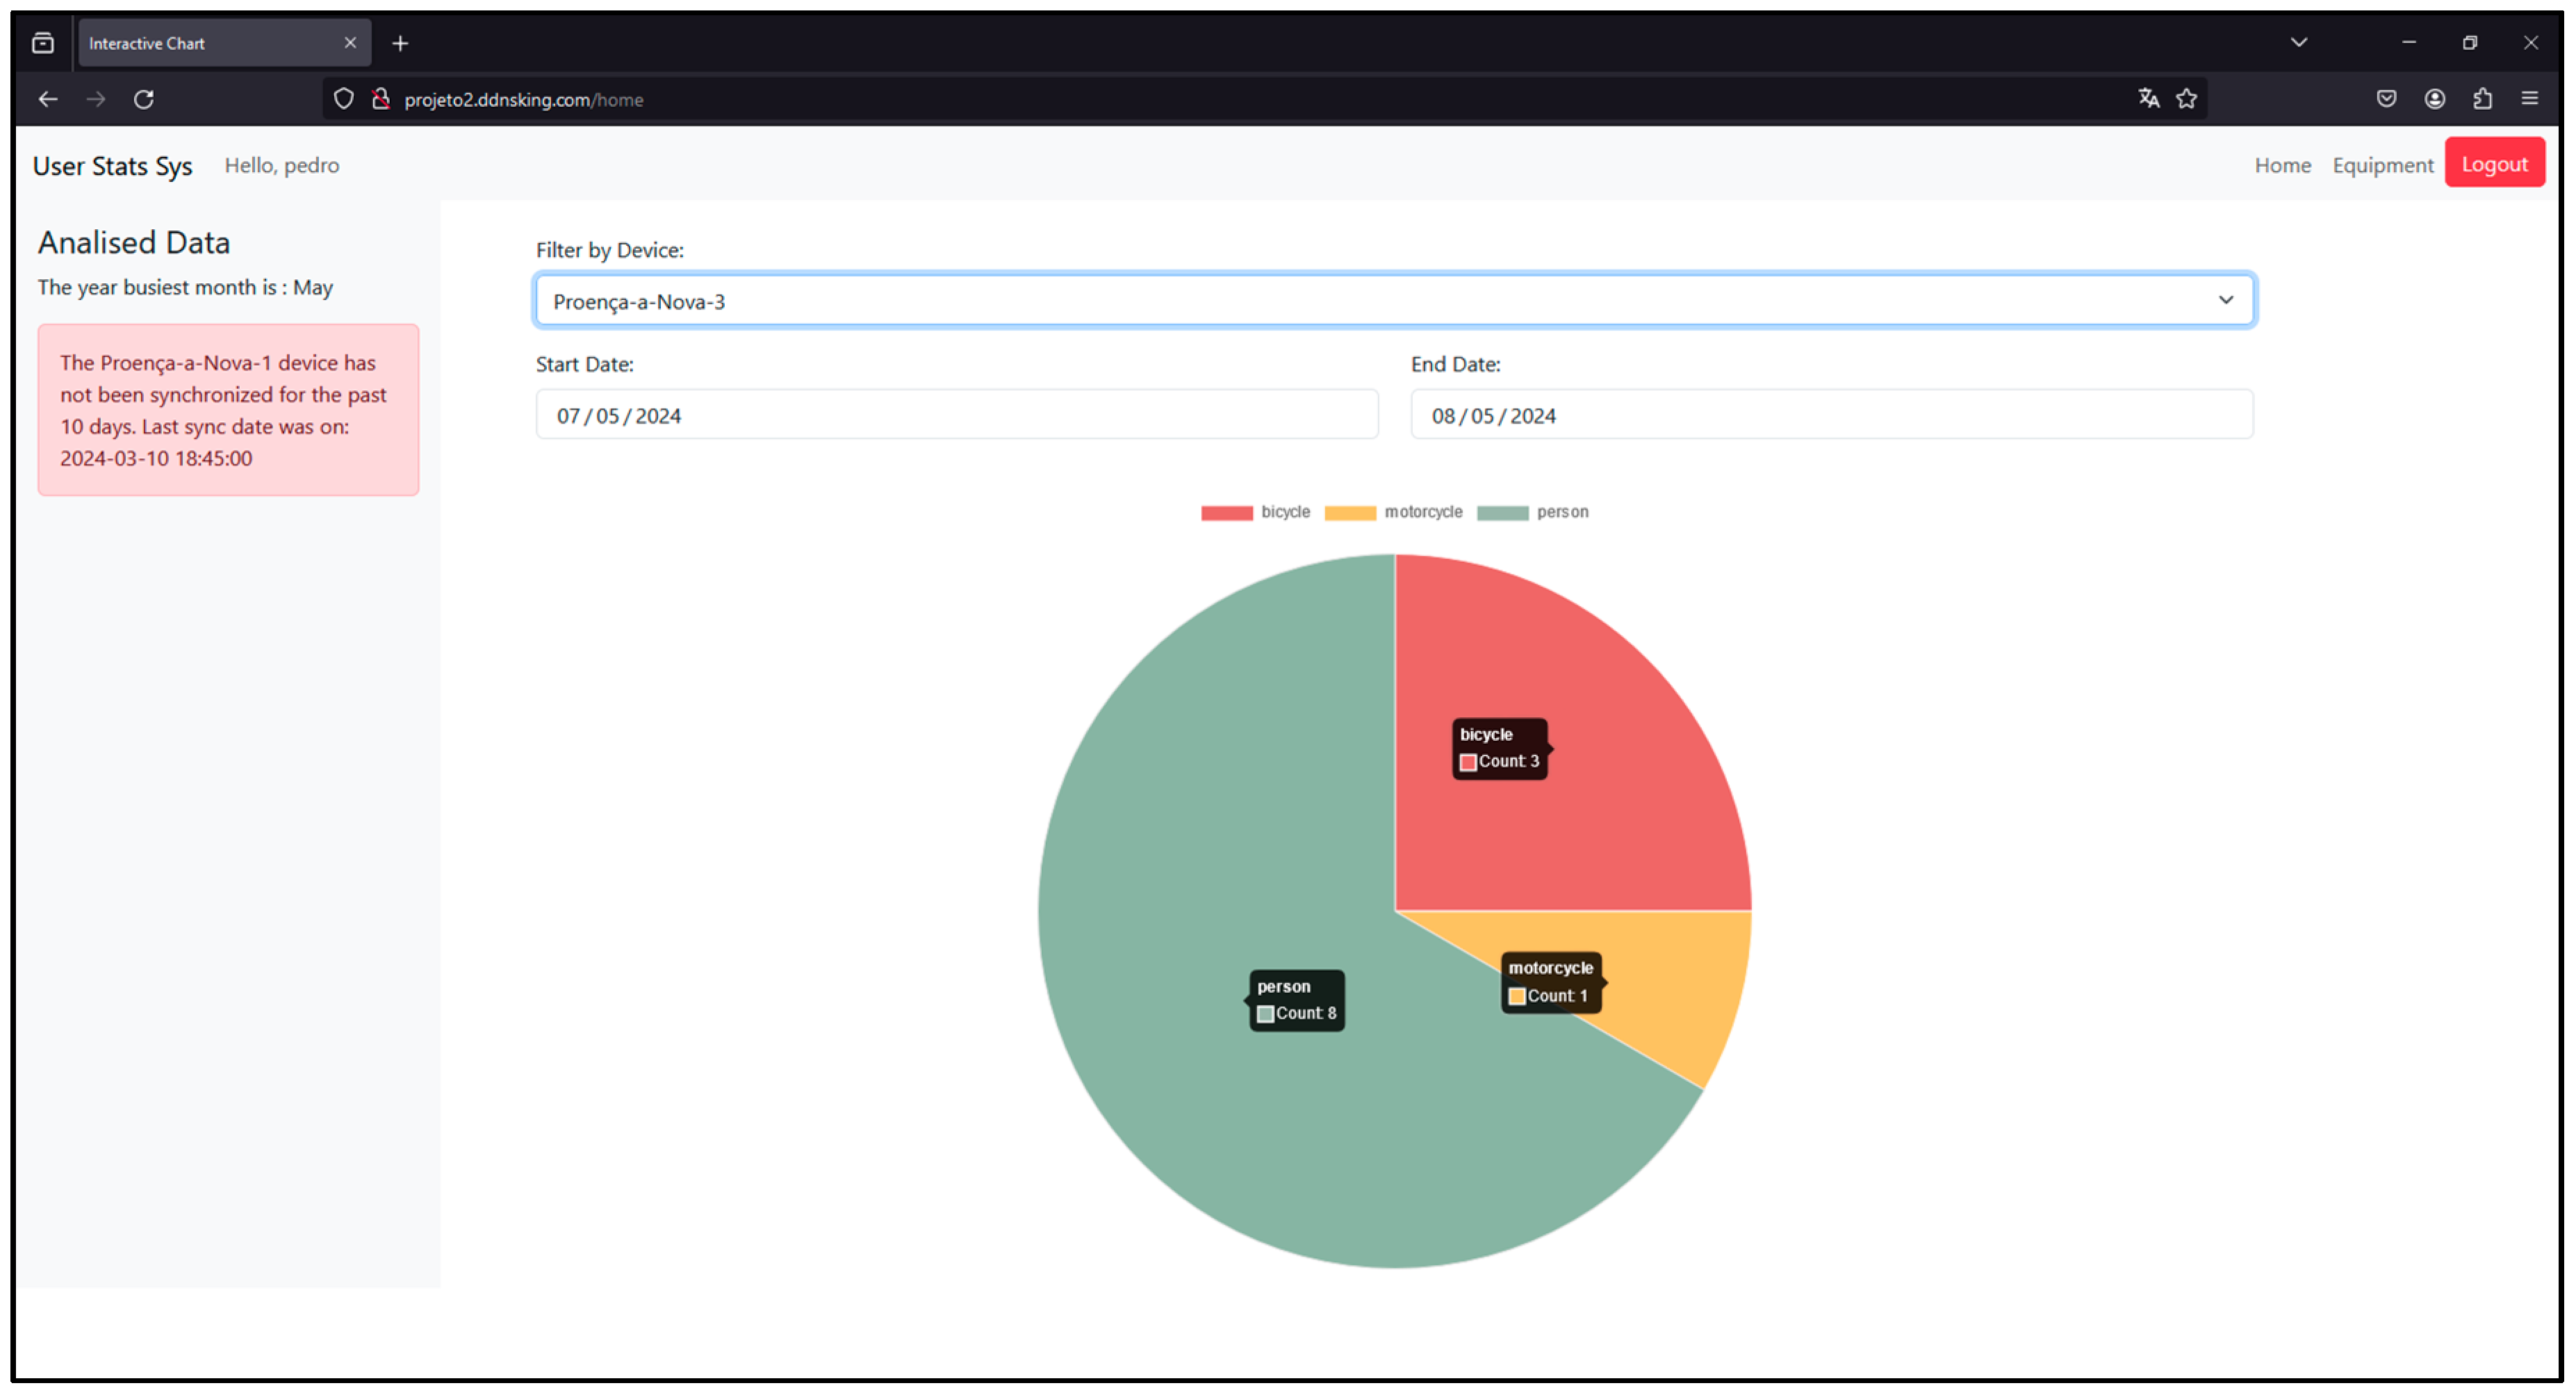Reload the page with refresh icon

[144, 99]
